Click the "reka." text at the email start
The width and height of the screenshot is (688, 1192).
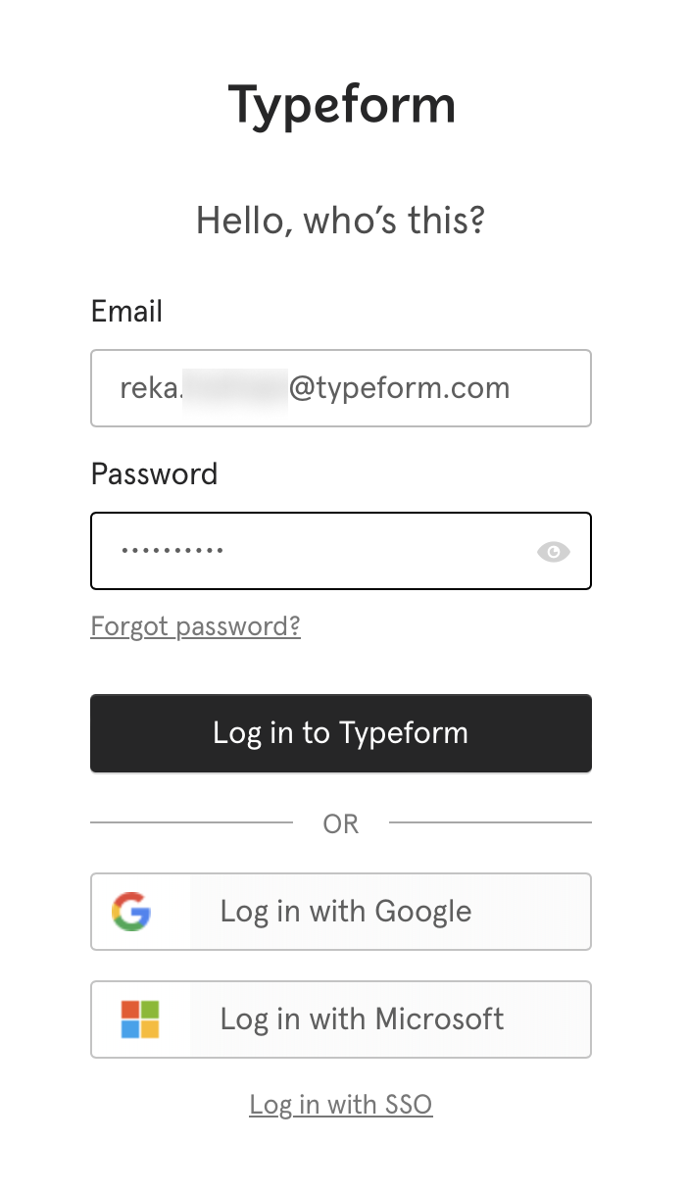click(150, 388)
